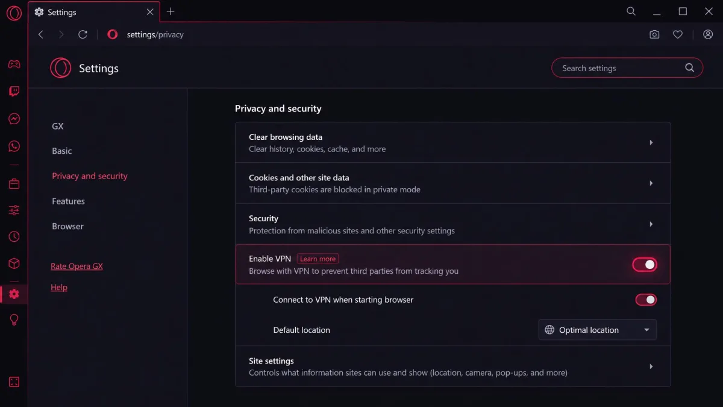This screenshot has width=723, height=407.
Task: Select Privacy and security in navigation
Action: coord(90,176)
